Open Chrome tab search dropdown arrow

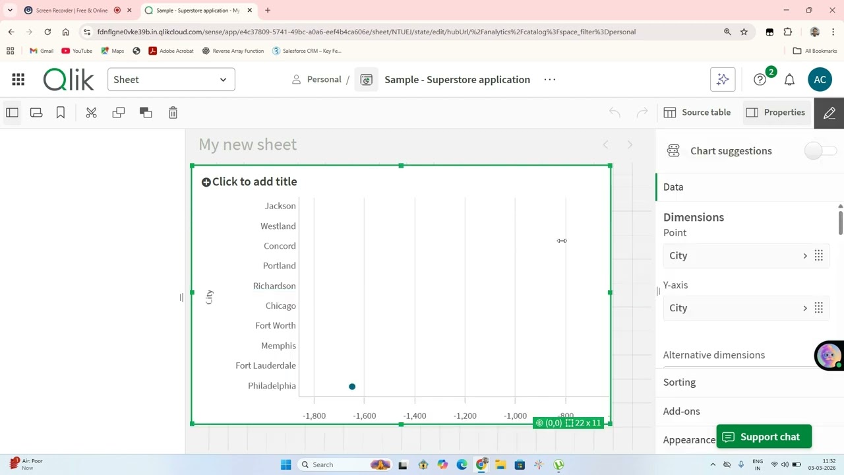pos(10,11)
